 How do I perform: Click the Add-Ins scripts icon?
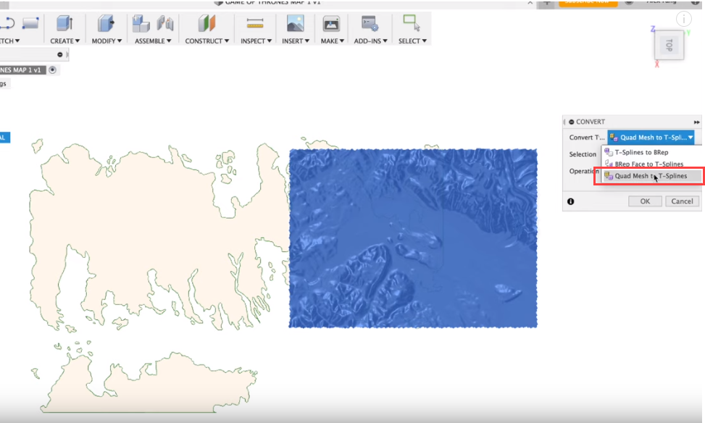pyautogui.click(x=370, y=23)
